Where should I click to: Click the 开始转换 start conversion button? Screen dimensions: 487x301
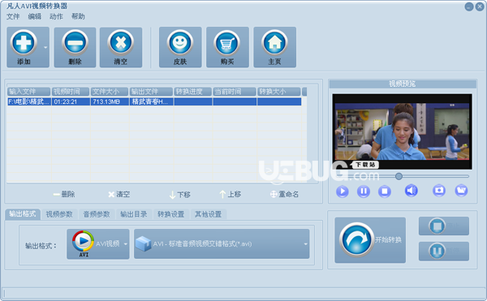pos(370,240)
